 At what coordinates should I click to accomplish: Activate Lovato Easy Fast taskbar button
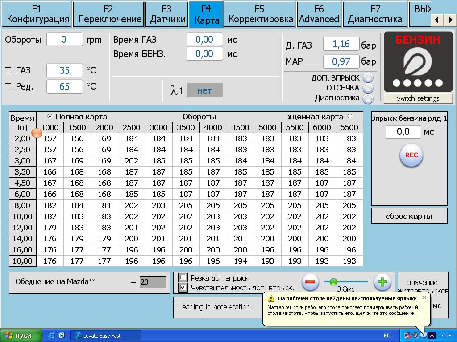(105, 336)
